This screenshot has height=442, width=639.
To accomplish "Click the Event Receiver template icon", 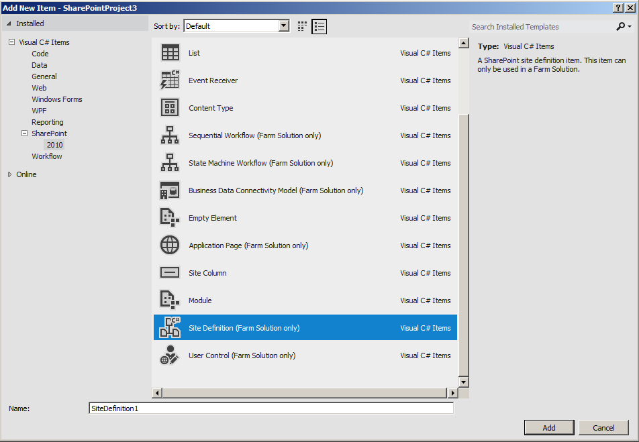I will pyautogui.click(x=170, y=80).
